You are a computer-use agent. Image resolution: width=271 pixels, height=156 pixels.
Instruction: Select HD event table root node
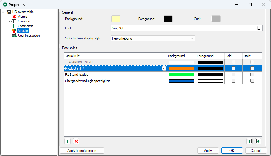[x=23, y=12]
